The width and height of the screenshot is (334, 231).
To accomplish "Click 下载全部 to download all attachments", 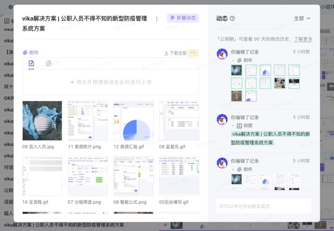I will [x=178, y=53].
